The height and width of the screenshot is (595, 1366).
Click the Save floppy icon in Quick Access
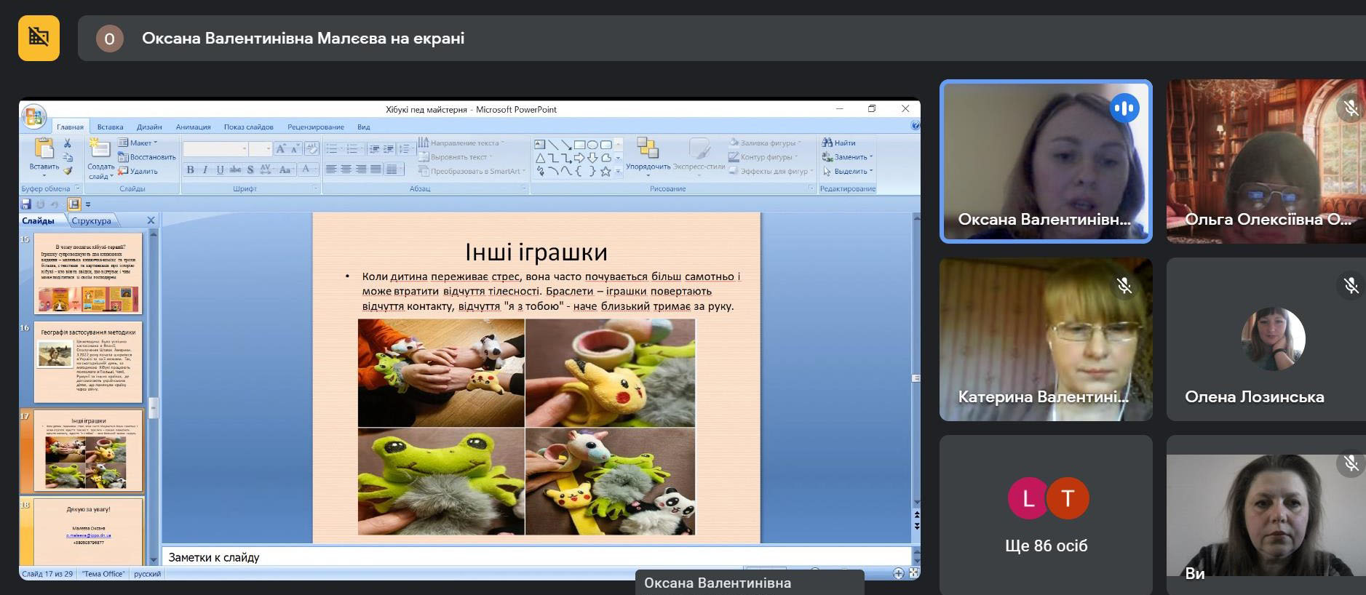(x=26, y=204)
